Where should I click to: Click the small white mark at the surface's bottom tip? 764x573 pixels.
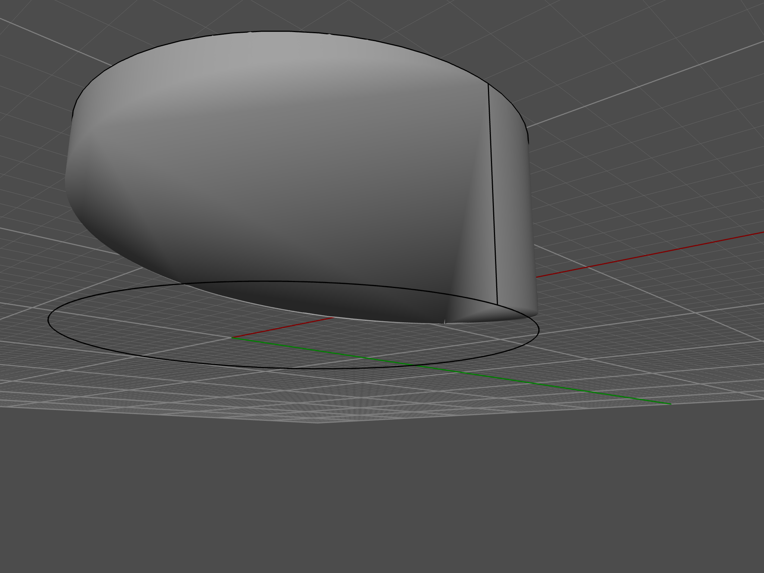click(444, 321)
